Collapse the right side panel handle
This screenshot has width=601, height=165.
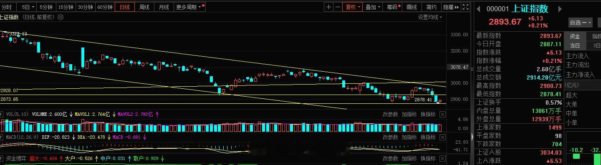click(x=472, y=137)
